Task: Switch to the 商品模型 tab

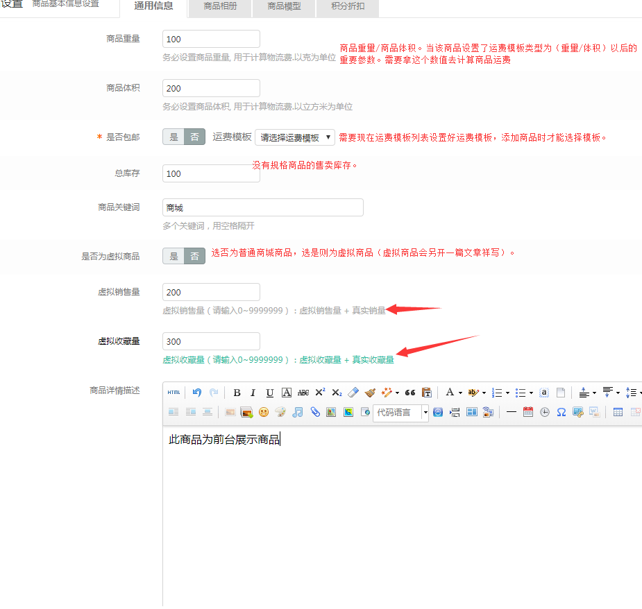Action: (x=284, y=8)
